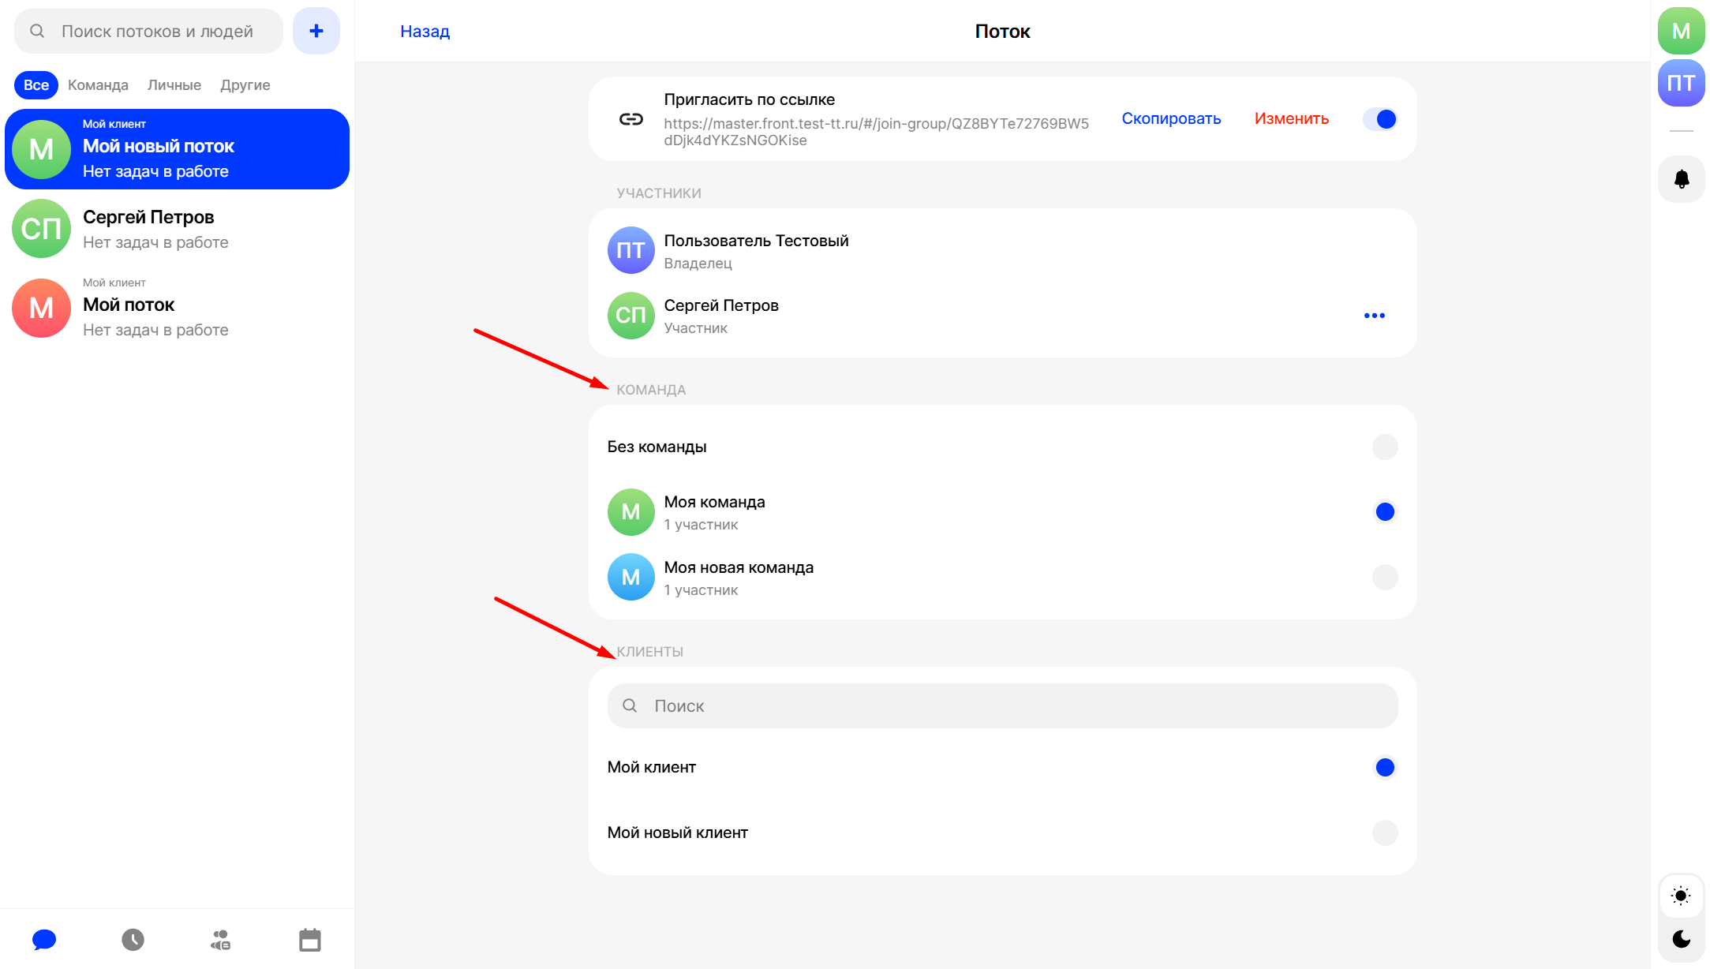Open chats tab in bottom navigation
Viewport: 1710px width, 969px height.
click(x=44, y=940)
